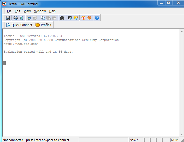Open Print Preview magnifier icon
Screen dimensions: 184x142
(x=21, y=18)
